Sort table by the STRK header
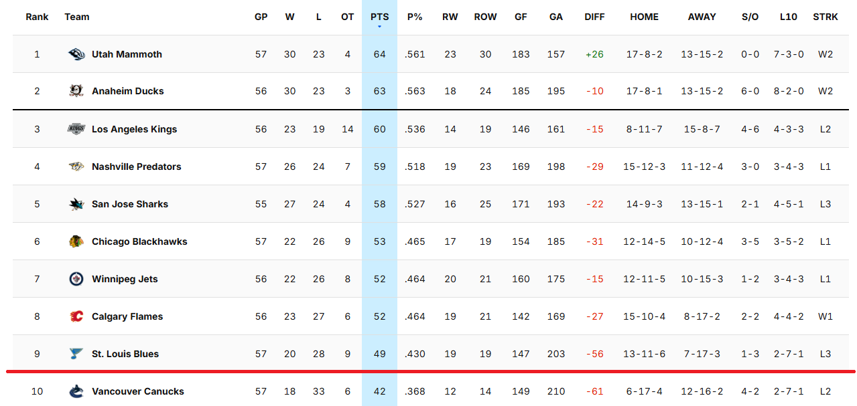Screen dimensions: 857x406 click(x=825, y=17)
